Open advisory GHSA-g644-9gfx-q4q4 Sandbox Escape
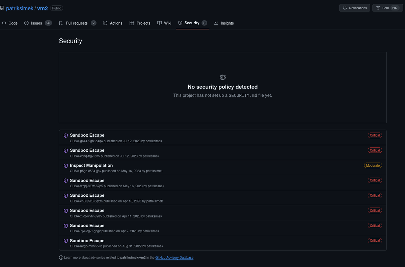This screenshot has width=405, height=267. coord(87,135)
